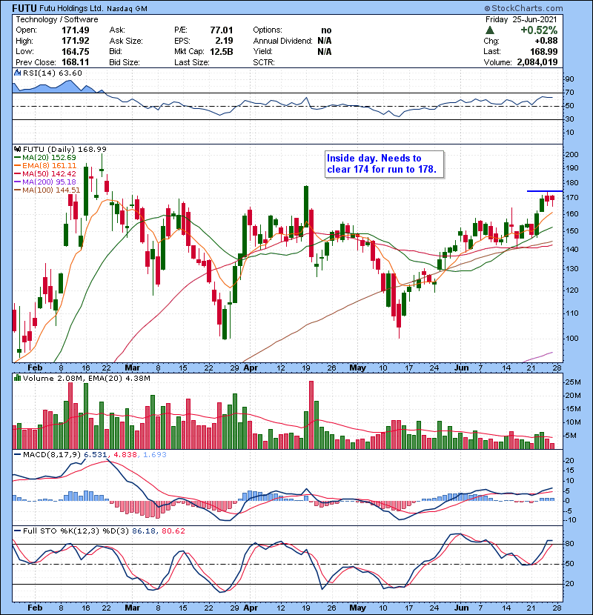
Task: Click the -10 label on the MACD axis
Action: (x=570, y=519)
